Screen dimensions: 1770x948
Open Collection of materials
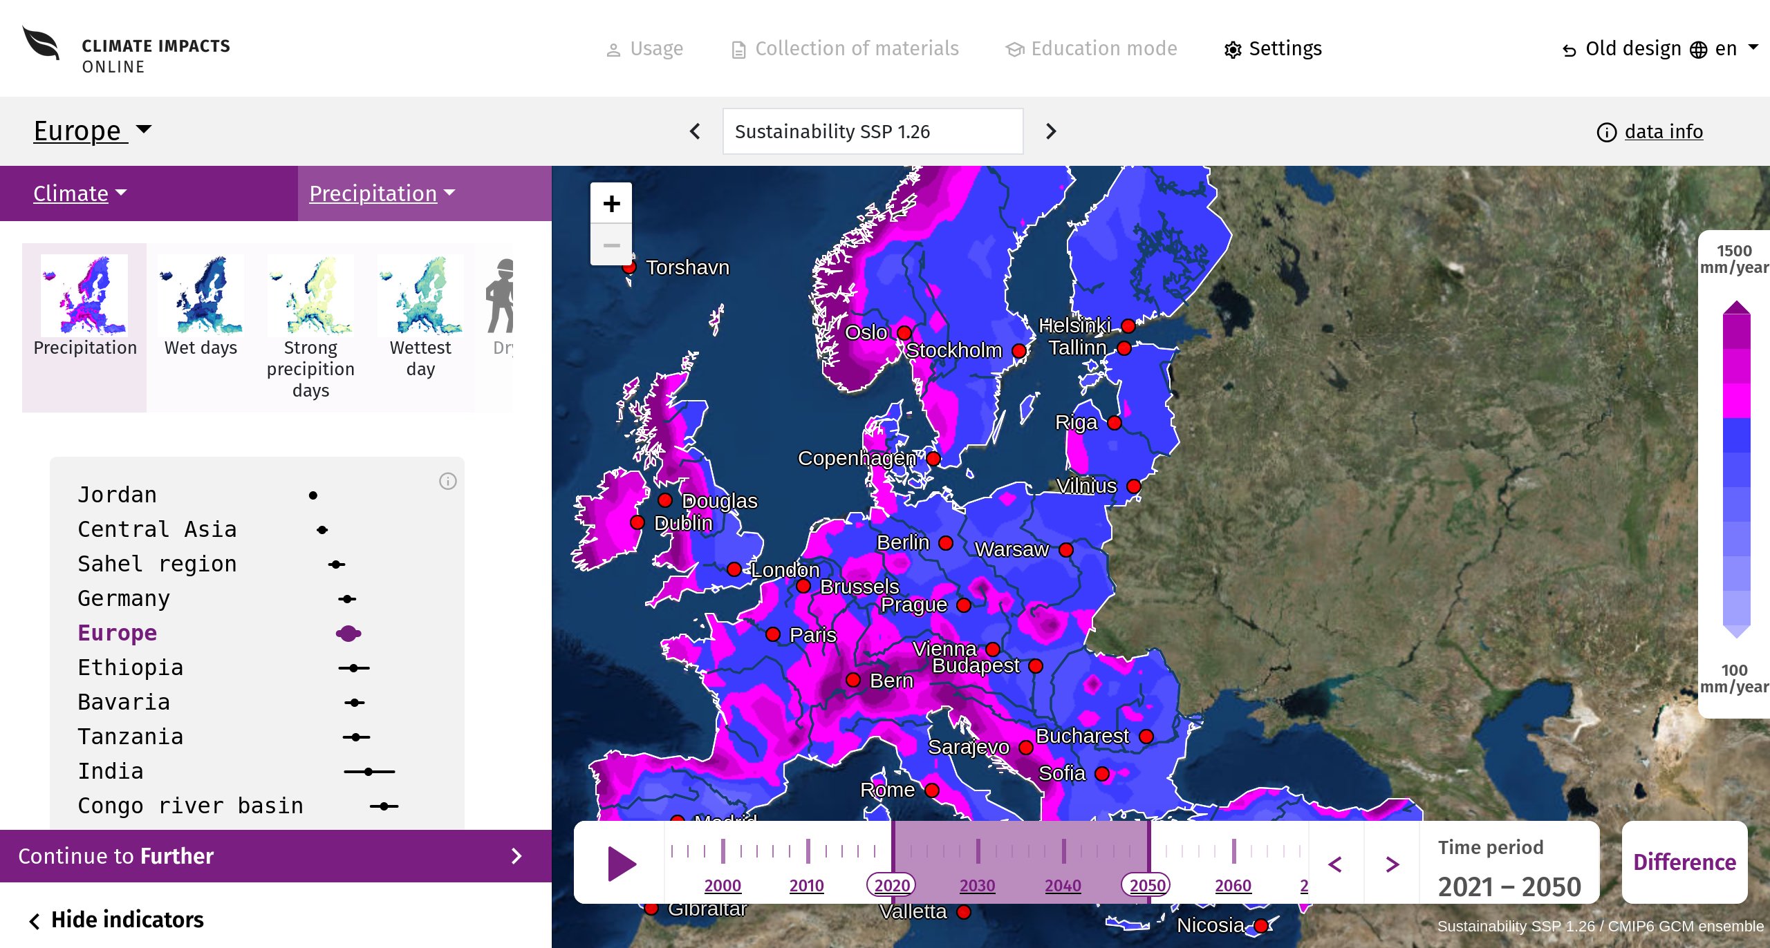pos(845,48)
